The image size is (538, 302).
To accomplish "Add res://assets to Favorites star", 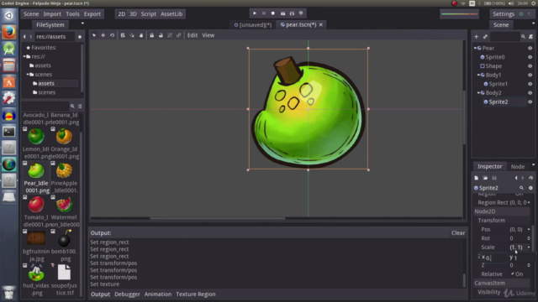I will [x=80, y=37].
